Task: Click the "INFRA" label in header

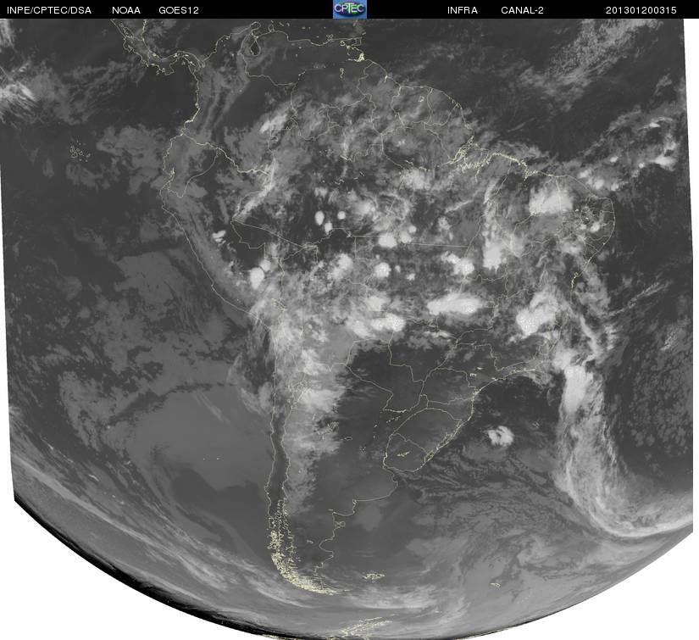Action: click(x=463, y=10)
